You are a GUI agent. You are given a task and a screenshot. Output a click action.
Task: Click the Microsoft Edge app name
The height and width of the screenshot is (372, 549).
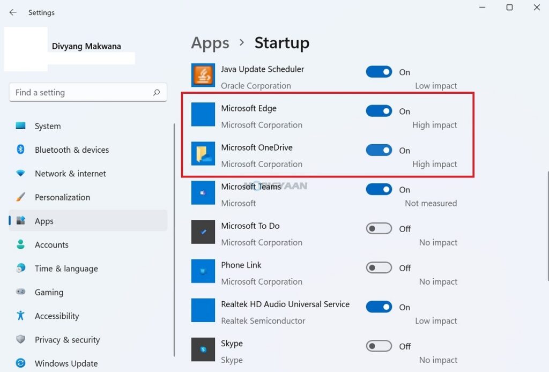pyautogui.click(x=249, y=108)
